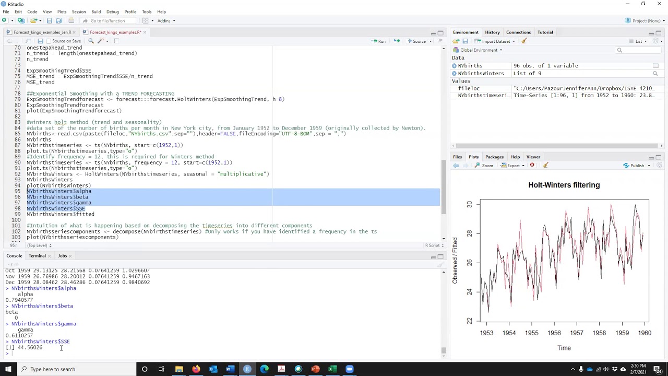Clear the console with the broom icon
Image resolution: width=668 pixels, height=376 pixels.
tap(440, 265)
